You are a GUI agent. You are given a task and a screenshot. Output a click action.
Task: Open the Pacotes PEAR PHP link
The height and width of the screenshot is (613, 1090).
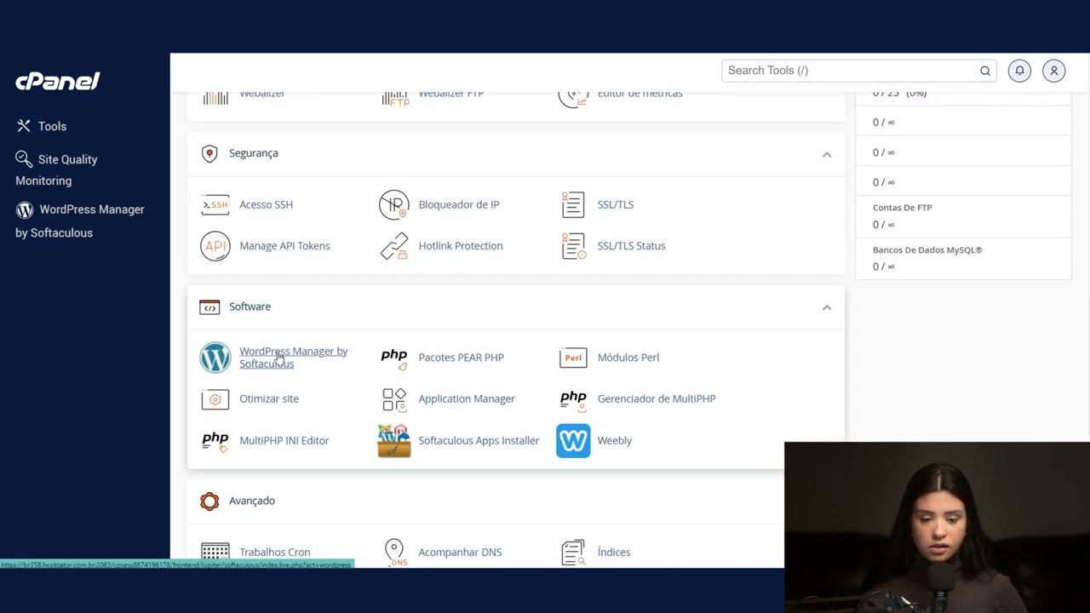(461, 358)
